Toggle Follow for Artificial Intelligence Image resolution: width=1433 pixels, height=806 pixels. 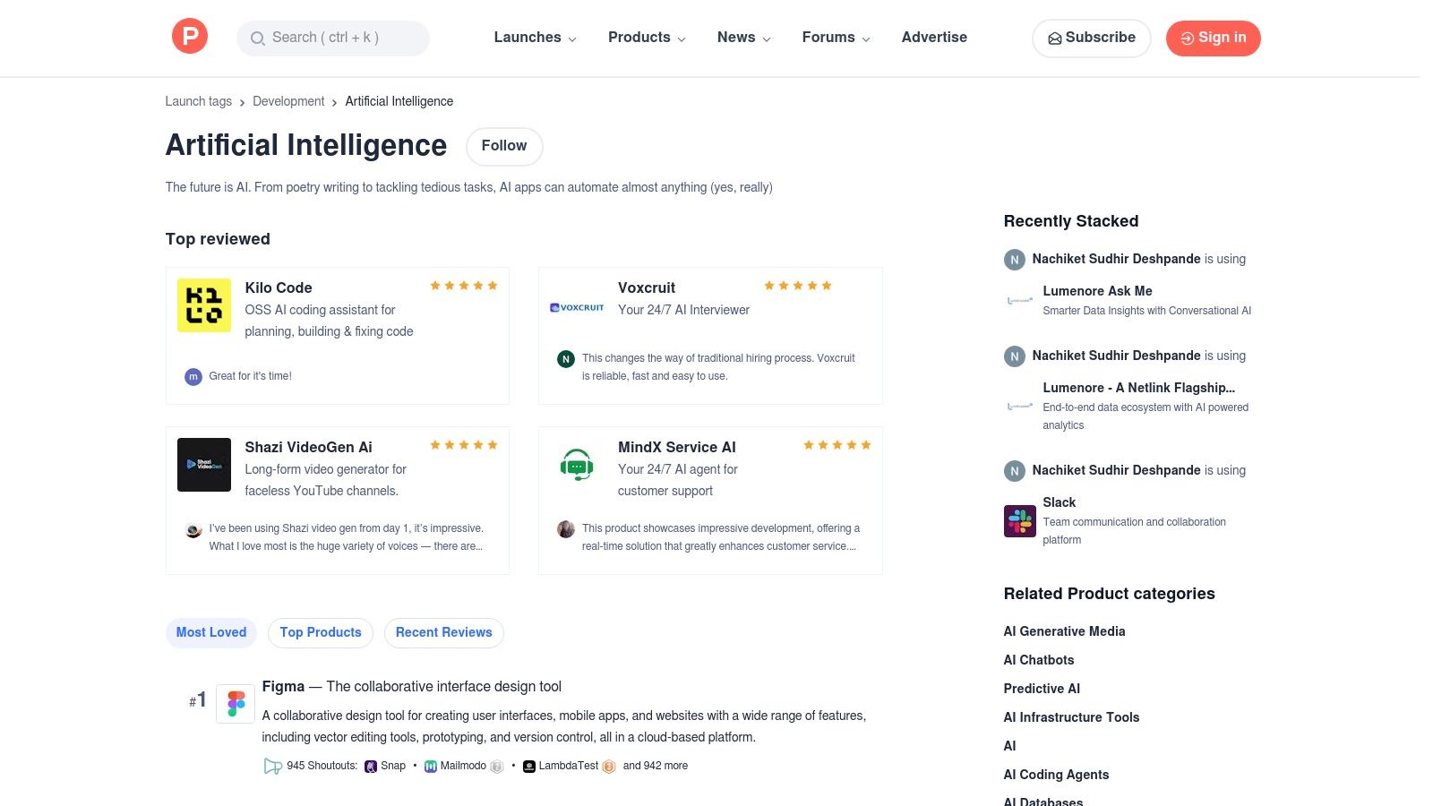tap(504, 146)
